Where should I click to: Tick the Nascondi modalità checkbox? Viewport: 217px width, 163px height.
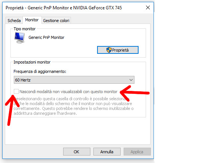coord(16,91)
